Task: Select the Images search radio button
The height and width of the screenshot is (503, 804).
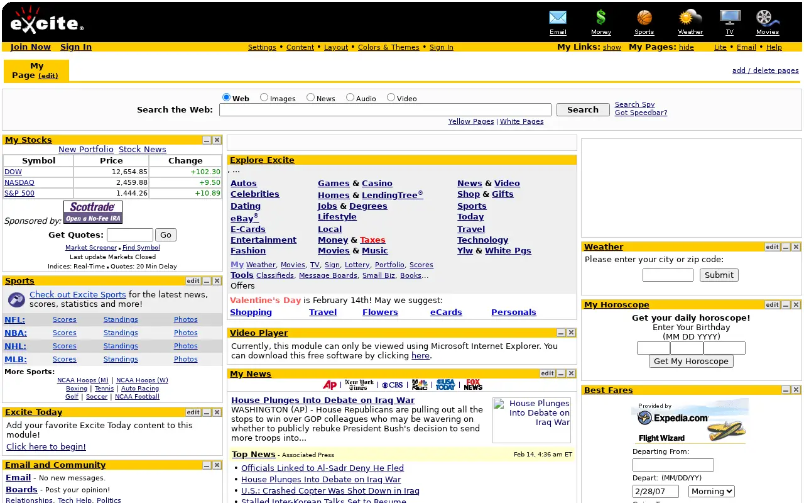Action: coord(264,97)
